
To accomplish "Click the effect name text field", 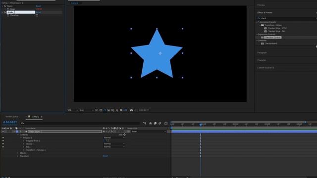I will [21, 12].
